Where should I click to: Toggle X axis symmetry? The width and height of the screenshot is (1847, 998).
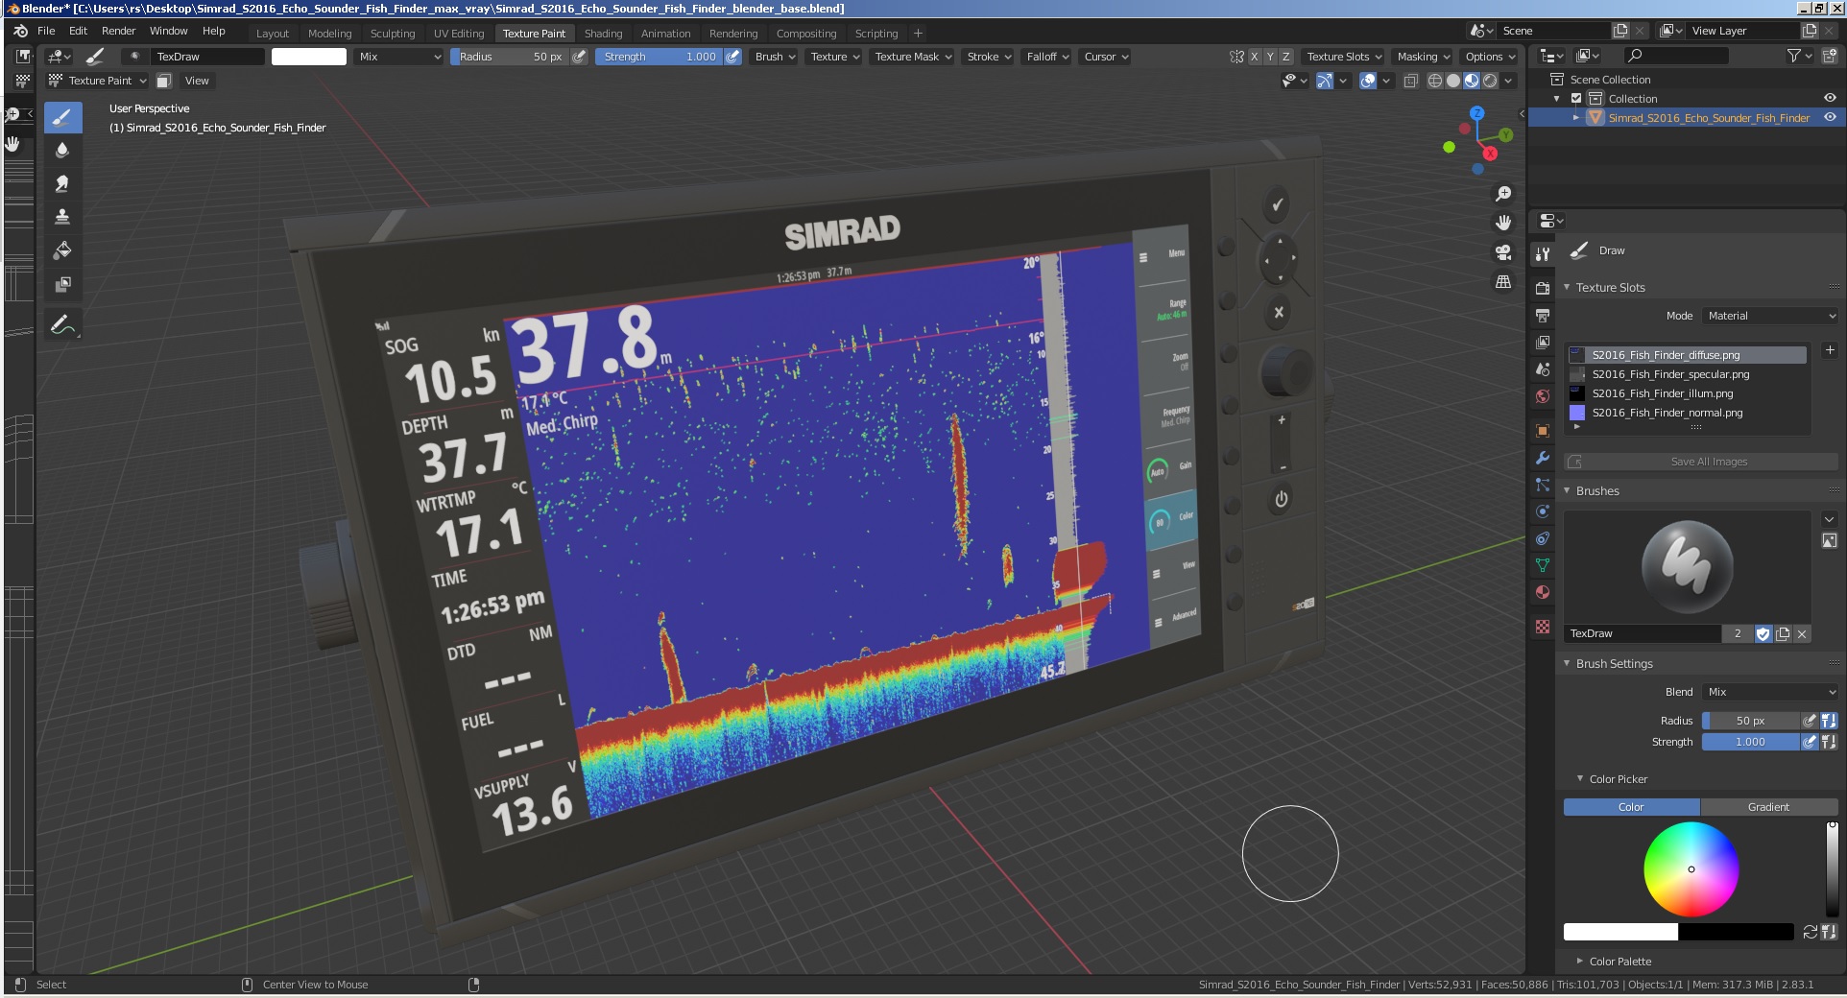tap(1254, 57)
